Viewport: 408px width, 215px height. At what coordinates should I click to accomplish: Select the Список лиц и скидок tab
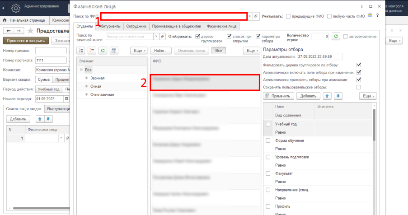pos(24,109)
